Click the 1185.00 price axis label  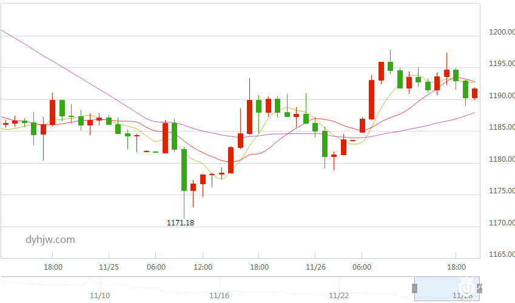point(501,127)
